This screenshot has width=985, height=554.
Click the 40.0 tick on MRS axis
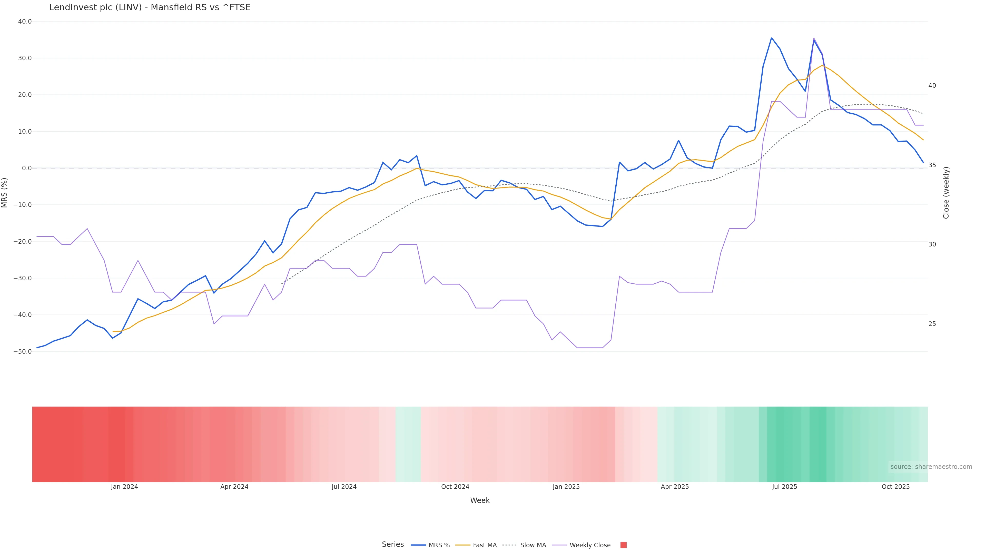pyautogui.click(x=25, y=21)
